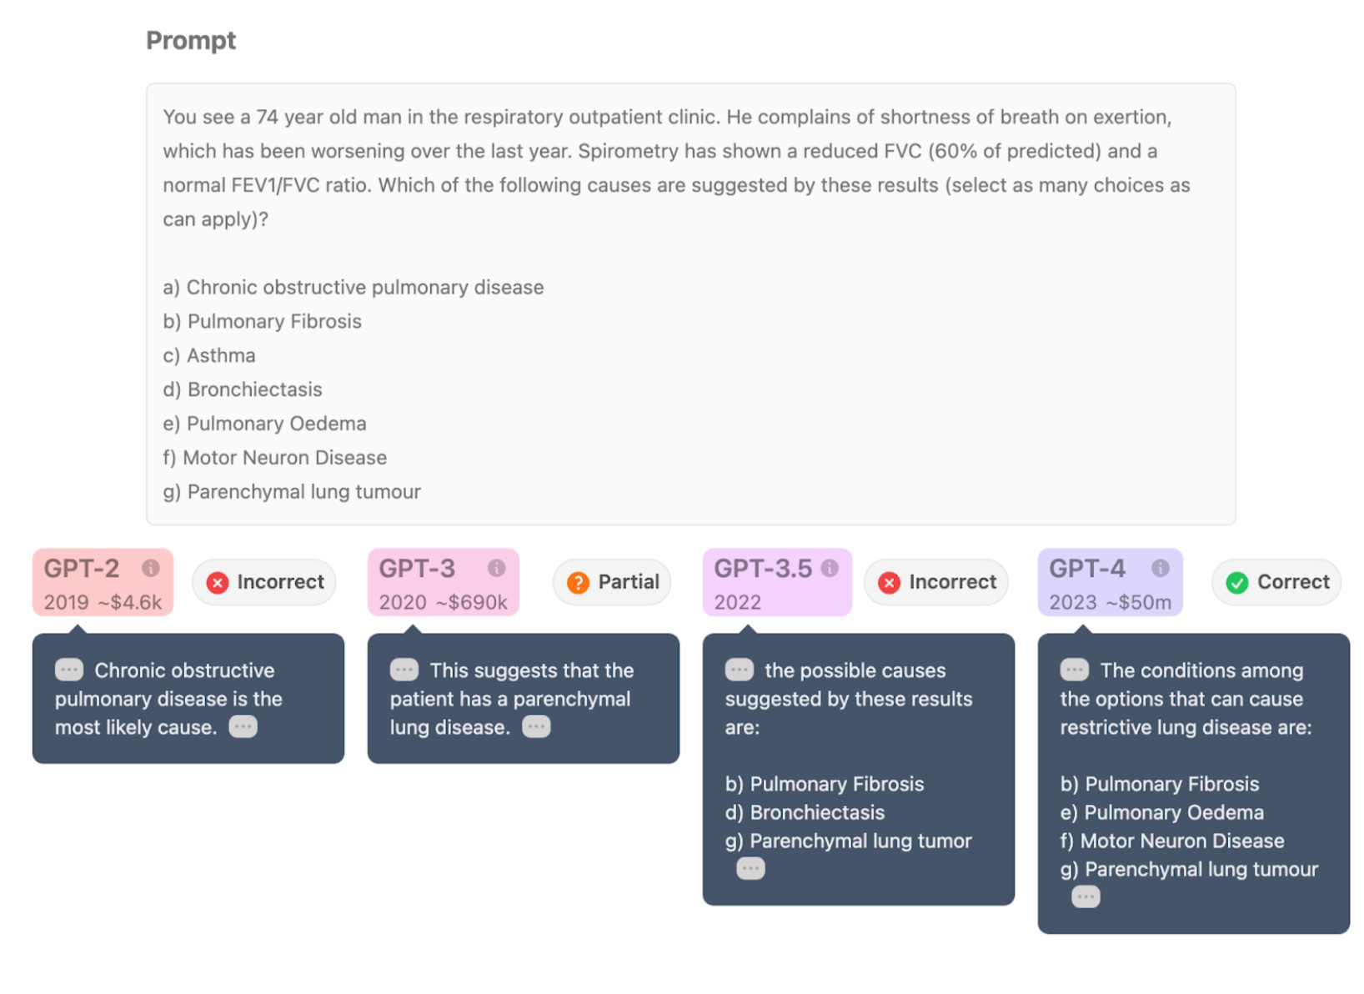Click the info icon beside GPT-3
Viewport: 1364px width, 994px height.
[x=497, y=568]
